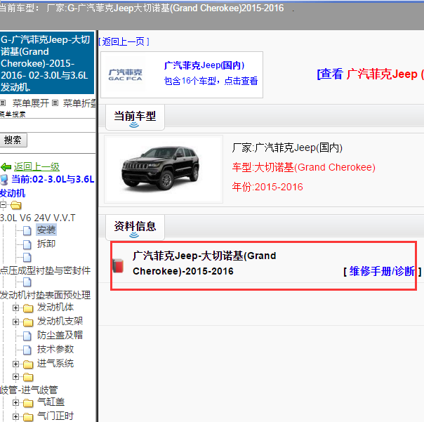Click the 返回上一页 link

click(124, 41)
